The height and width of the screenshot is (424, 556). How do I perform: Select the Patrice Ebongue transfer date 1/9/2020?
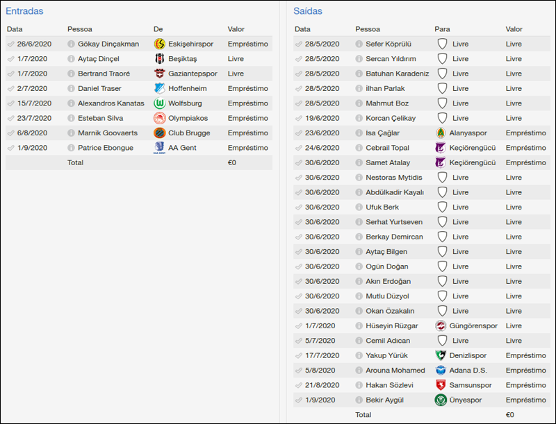32,148
